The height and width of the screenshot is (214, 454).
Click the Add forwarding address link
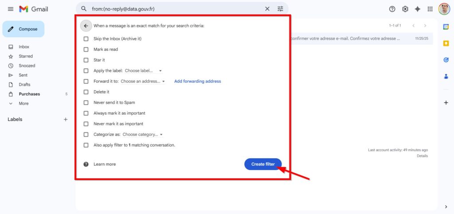[197, 82]
